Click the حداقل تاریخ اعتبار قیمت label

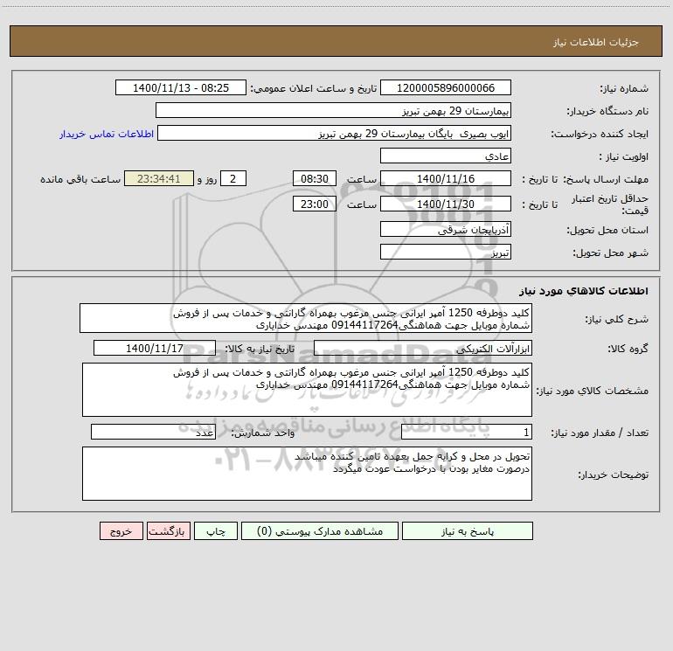click(x=610, y=204)
